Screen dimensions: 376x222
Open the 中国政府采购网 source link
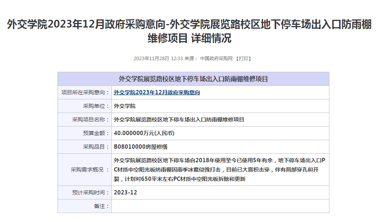pyautogui.click(x=216, y=59)
